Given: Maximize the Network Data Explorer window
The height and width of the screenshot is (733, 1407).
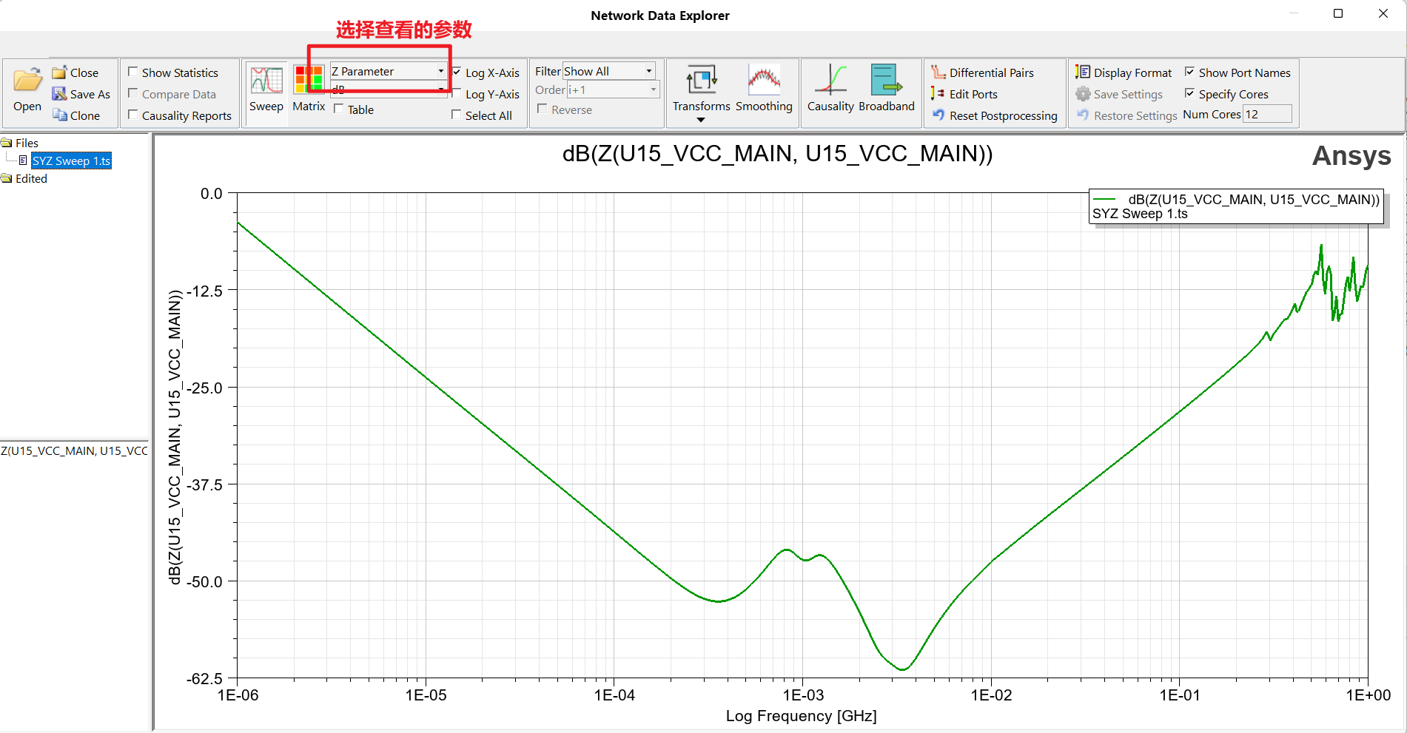Looking at the screenshot, I should coord(1338,13).
